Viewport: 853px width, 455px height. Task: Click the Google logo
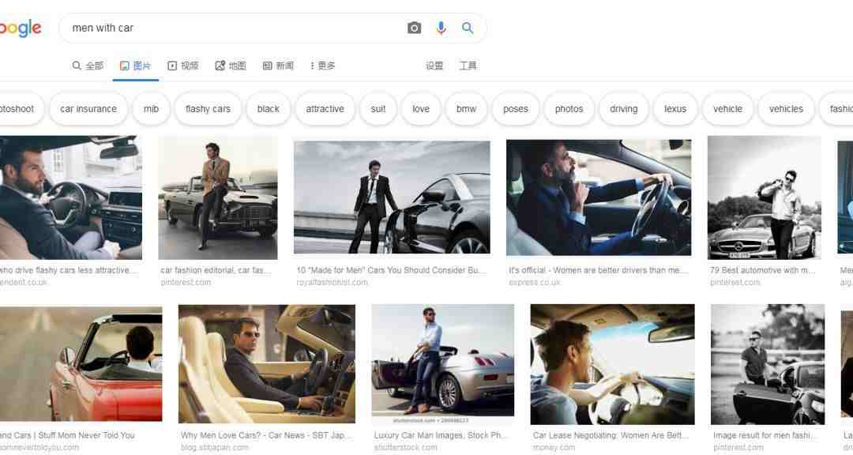[x=20, y=28]
